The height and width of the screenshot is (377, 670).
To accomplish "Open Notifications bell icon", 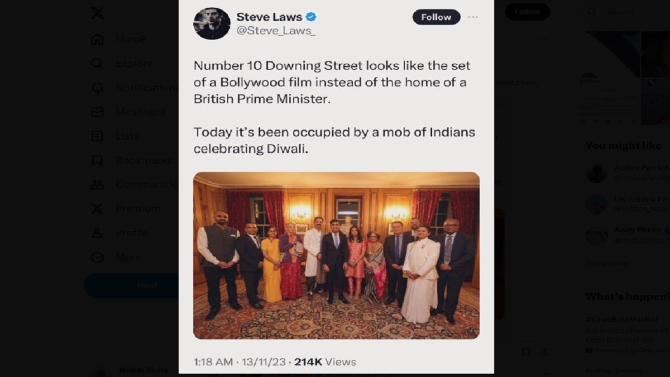I will pyautogui.click(x=97, y=88).
